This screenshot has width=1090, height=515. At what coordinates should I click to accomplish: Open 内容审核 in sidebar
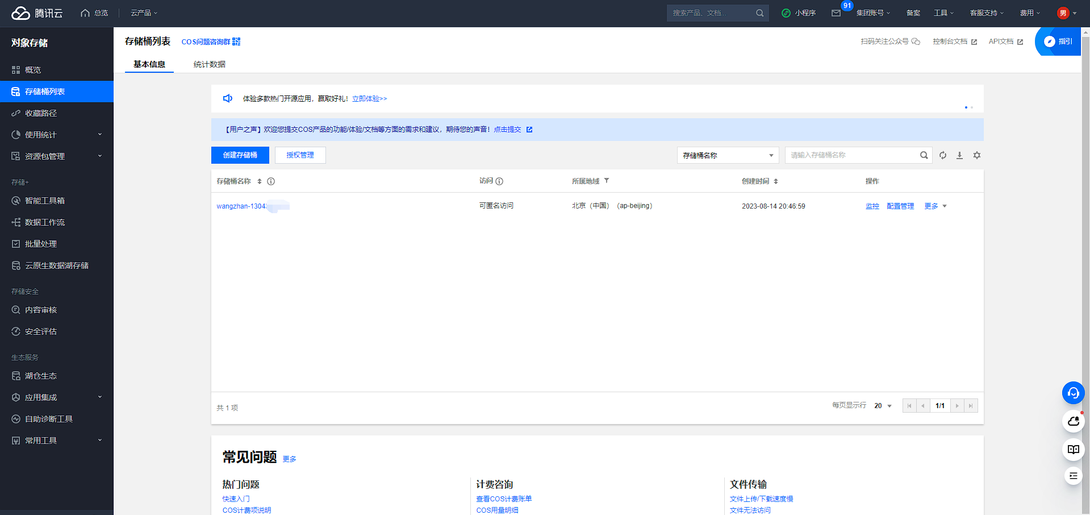(57, 310)
